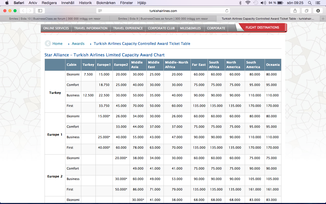The height and width of the screenshot is (204, 326).
Task: Switch to Smiles Sida 10 tab
Action: pos(55,19)
